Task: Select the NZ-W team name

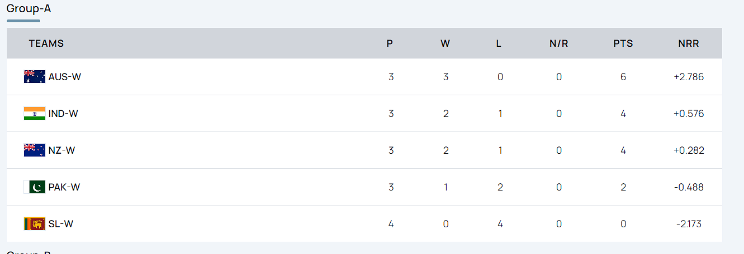Action: click(x=61, y=150)
